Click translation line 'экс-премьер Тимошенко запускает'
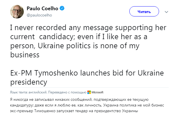 coord(74,111)
